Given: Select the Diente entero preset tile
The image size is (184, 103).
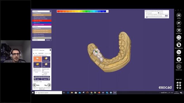Looking at the screenshot, I should [37, 65].
